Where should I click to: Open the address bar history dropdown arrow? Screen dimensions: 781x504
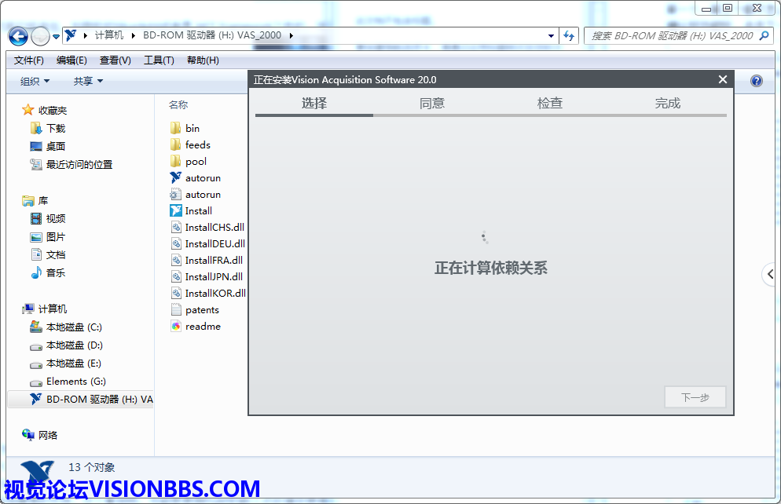[551, 35]
